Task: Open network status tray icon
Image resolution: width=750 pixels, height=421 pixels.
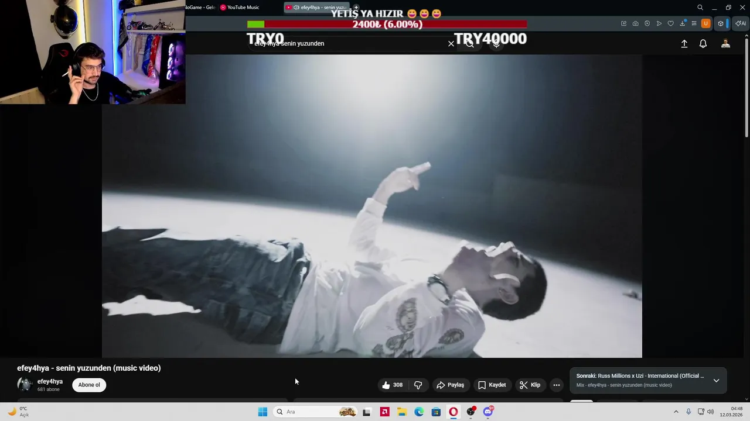Action: coord(700,412)
